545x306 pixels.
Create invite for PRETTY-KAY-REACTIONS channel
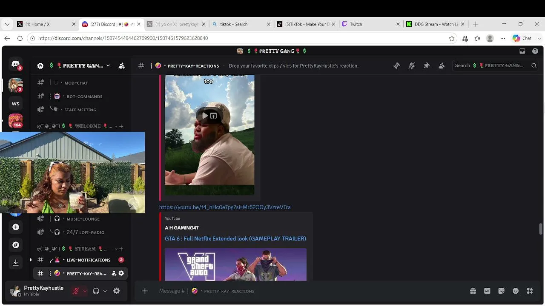coord(114,273)
